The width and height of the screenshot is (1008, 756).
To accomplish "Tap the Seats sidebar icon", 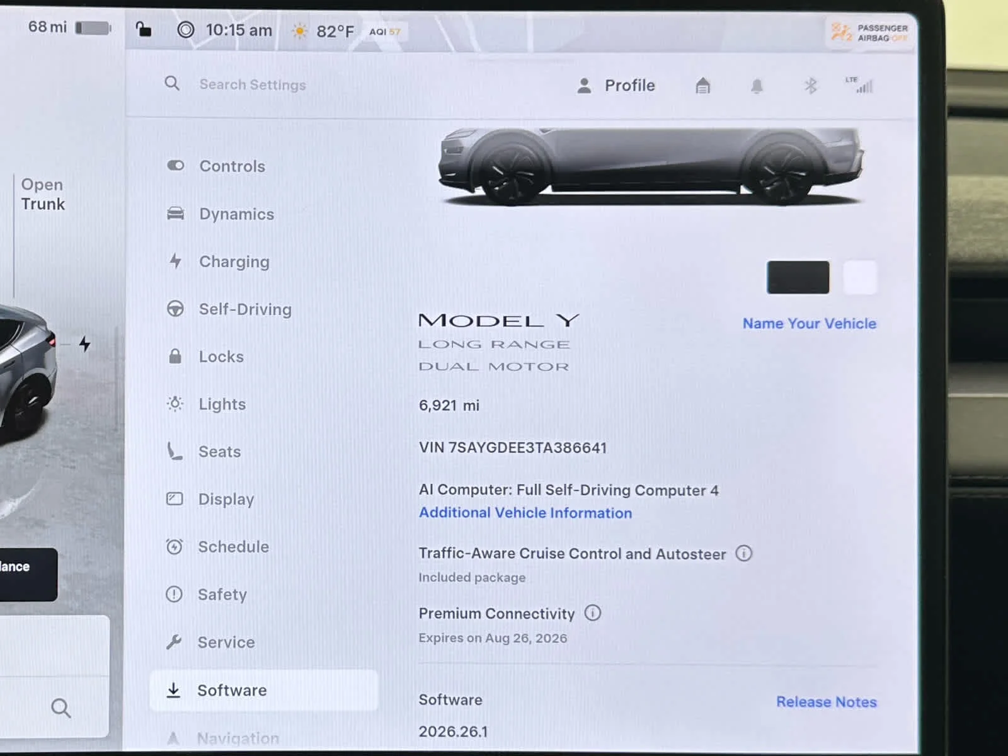I will (x=175, y=451).
